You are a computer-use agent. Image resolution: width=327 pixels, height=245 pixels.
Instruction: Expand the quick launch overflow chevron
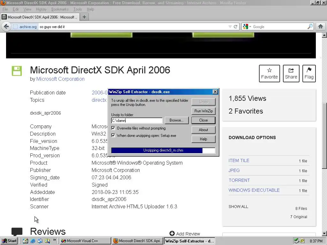[54, 240]
